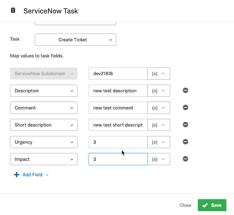Viewport: 234px width, 215px height.
Task: Open piped text menu for Urgency value
Action: [159, 142]
